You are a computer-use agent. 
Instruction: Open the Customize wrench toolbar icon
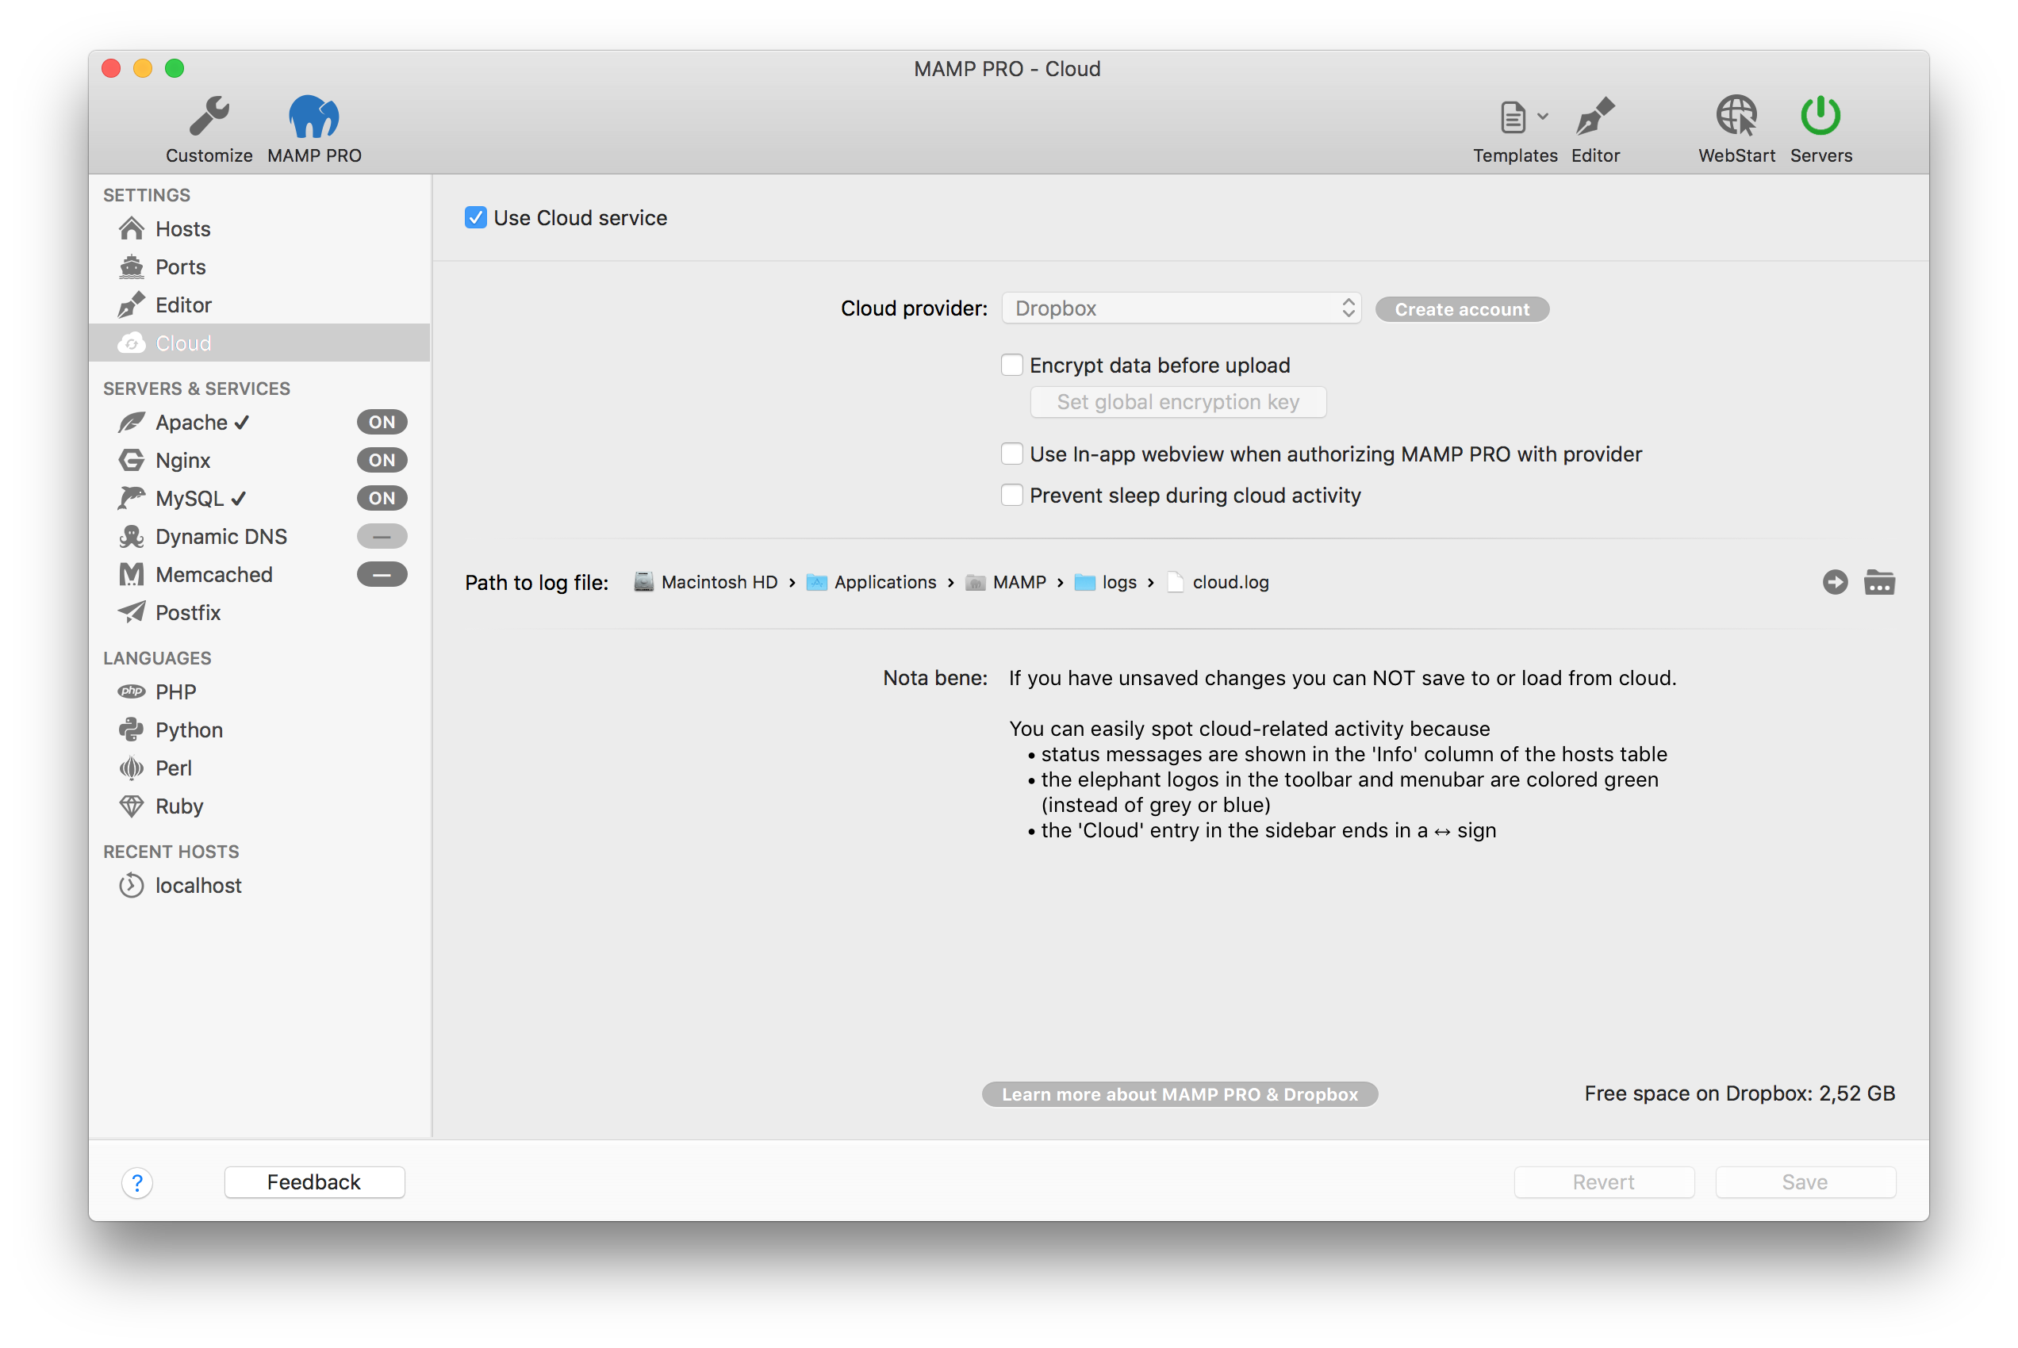click(209, 116)
